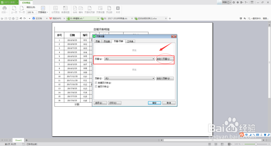
Task: Confirm with the 确定 button
Action: 154,103
